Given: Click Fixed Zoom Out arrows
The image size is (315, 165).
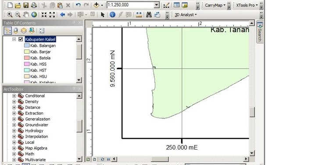Looking at the screenshot, I should (x=52, y=14).
